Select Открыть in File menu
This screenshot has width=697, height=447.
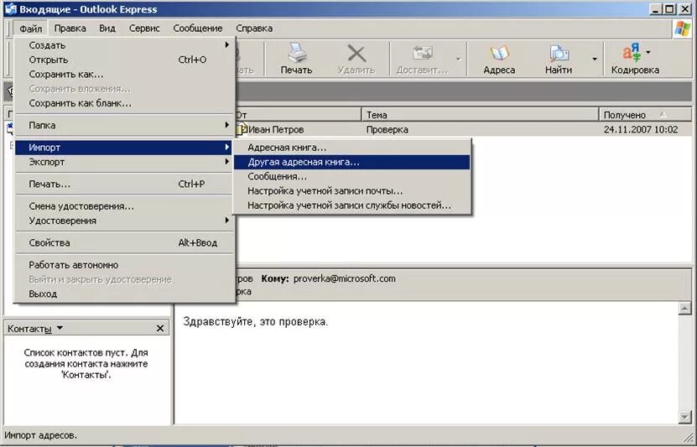coord(124,60)
